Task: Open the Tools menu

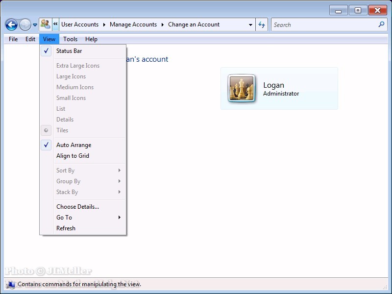Action: click(70, 39)
